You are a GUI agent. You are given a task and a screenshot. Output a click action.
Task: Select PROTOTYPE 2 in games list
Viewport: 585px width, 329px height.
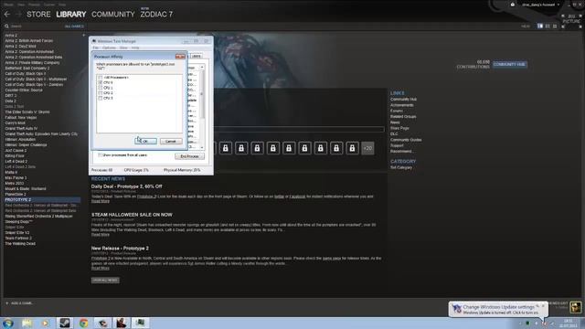point(42,199)
